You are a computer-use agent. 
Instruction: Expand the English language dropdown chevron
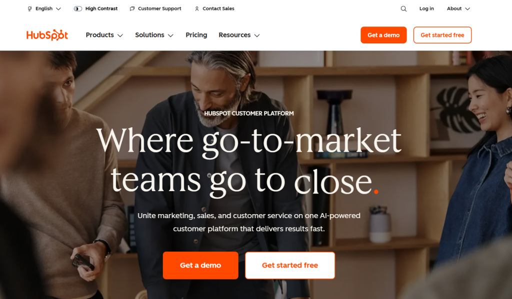coord(58,9)
